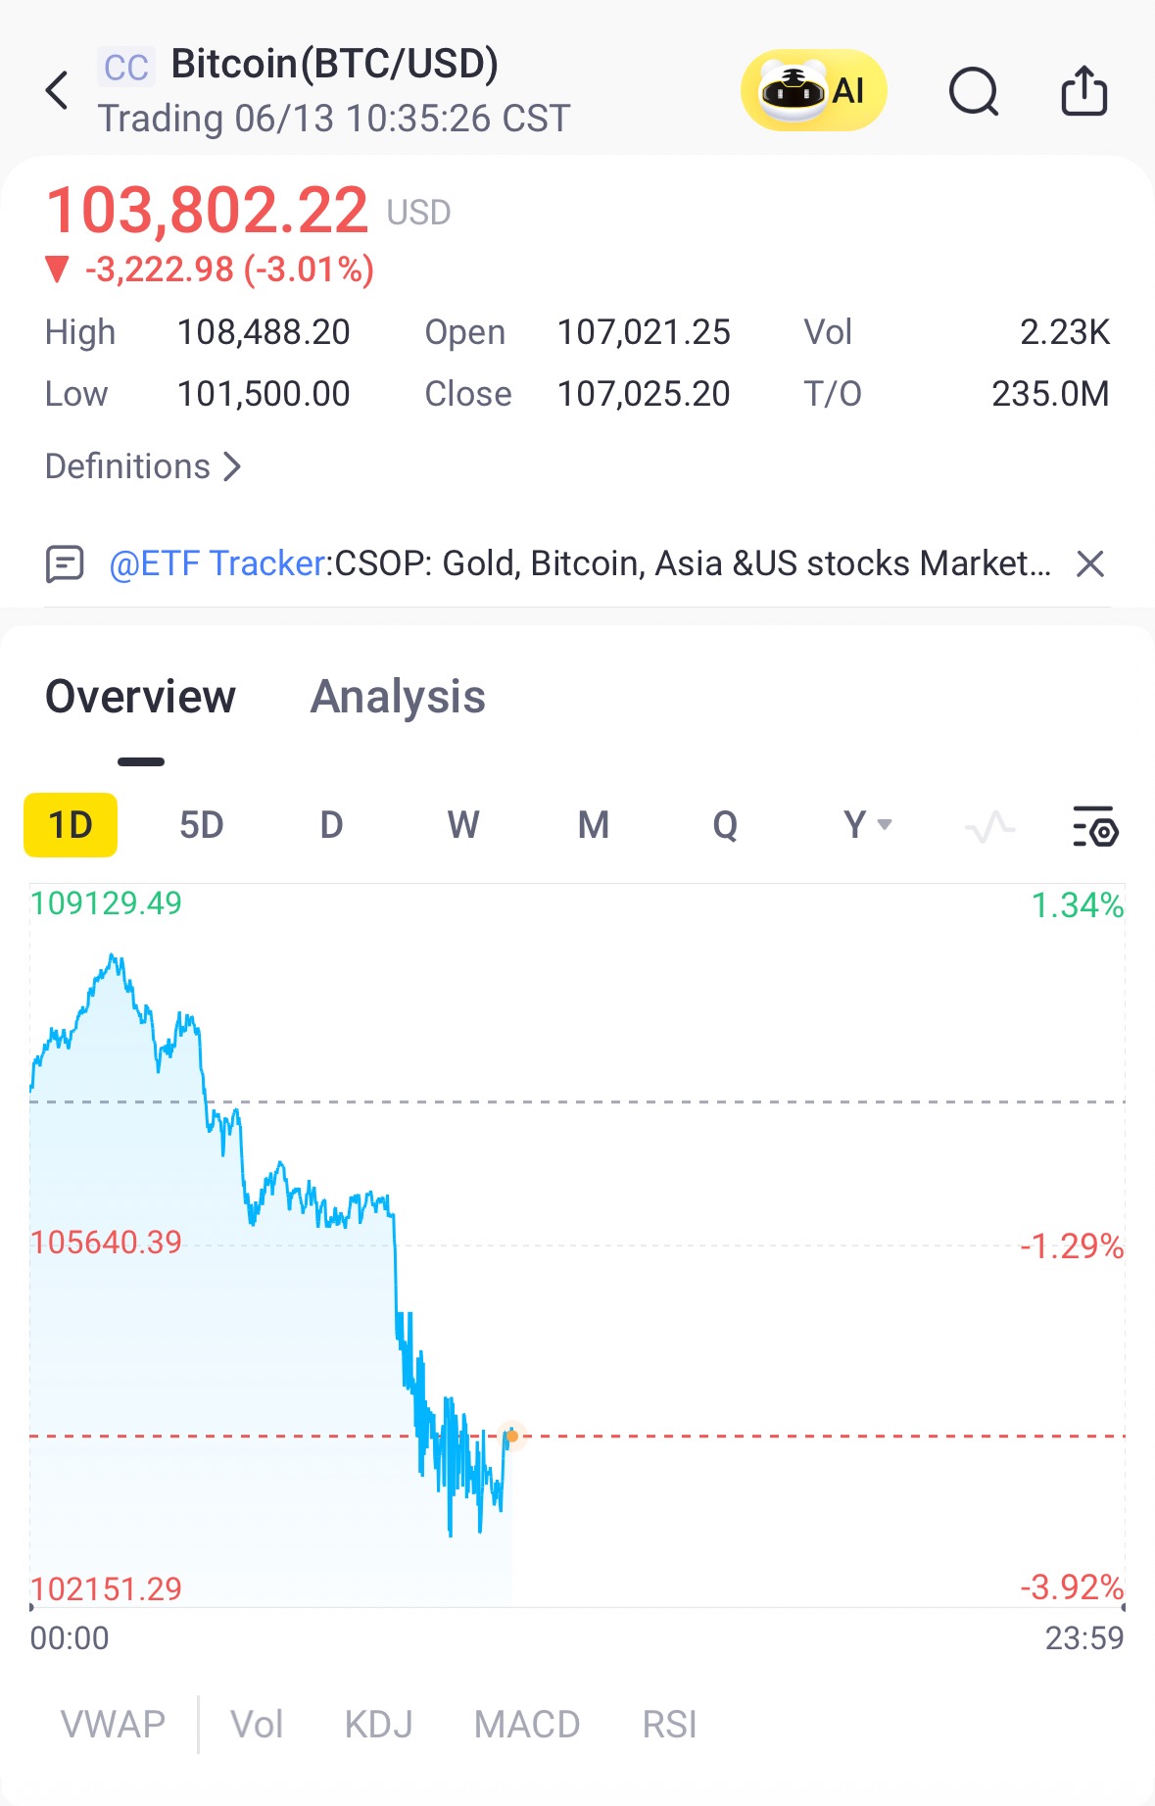Open chart settings icon

click(x=1095, y=826)
